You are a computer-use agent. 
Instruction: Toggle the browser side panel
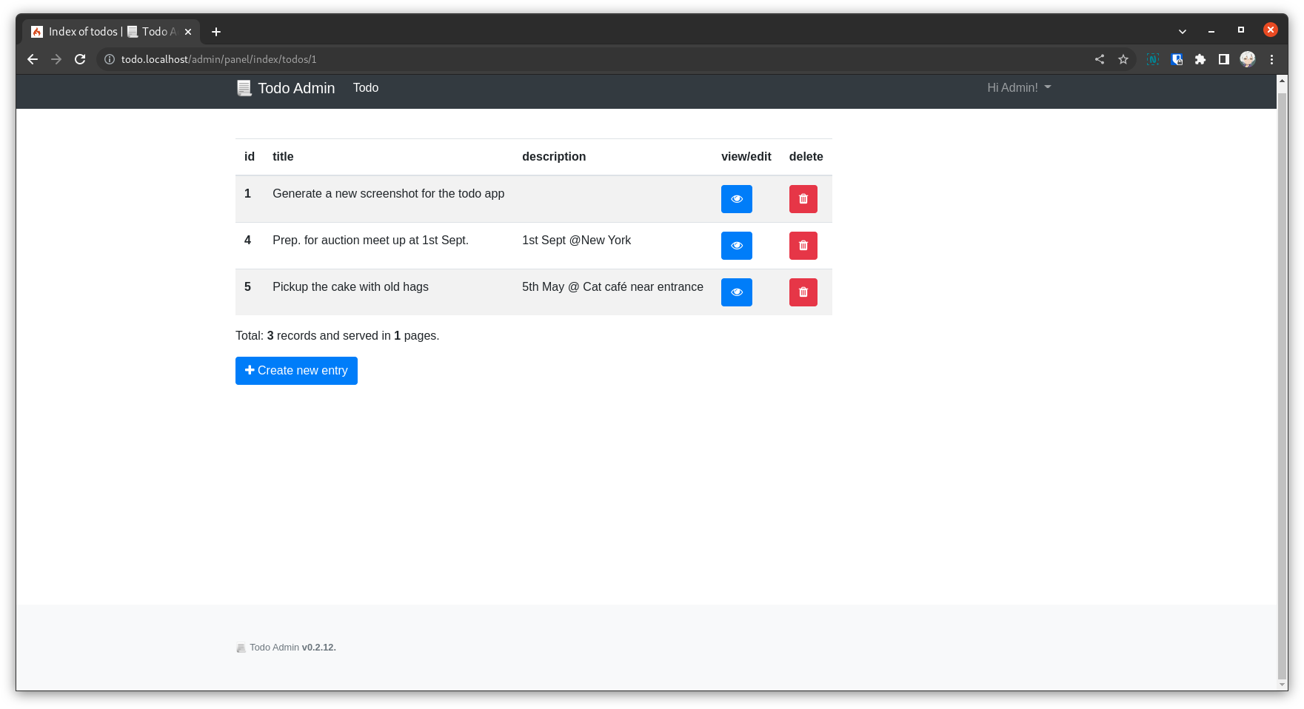1224,59
